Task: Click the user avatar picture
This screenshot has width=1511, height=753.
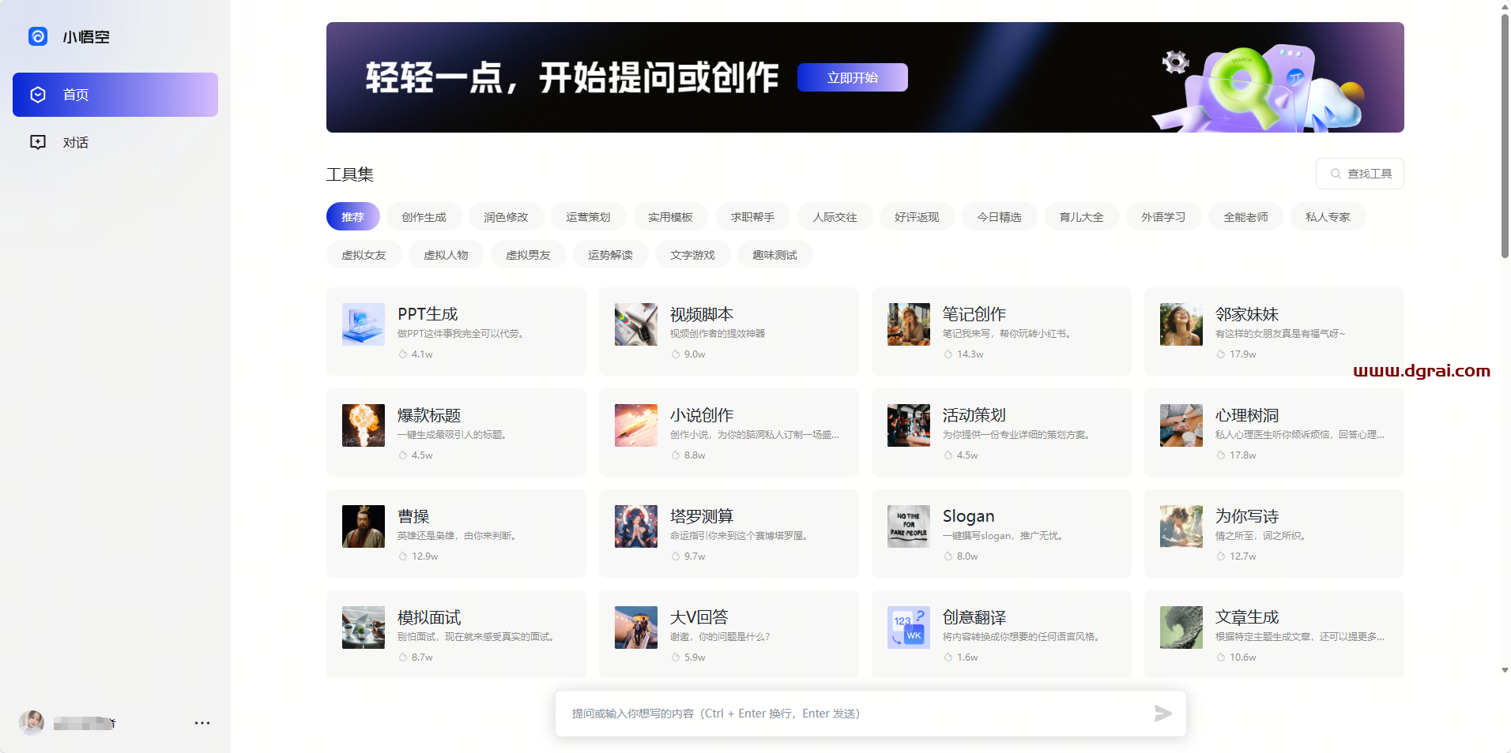Action: [x=32, y=723]
